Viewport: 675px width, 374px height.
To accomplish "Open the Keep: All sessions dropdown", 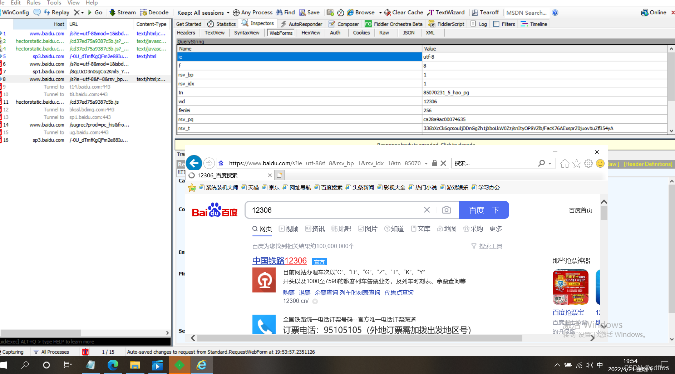I will coord(203,13).
